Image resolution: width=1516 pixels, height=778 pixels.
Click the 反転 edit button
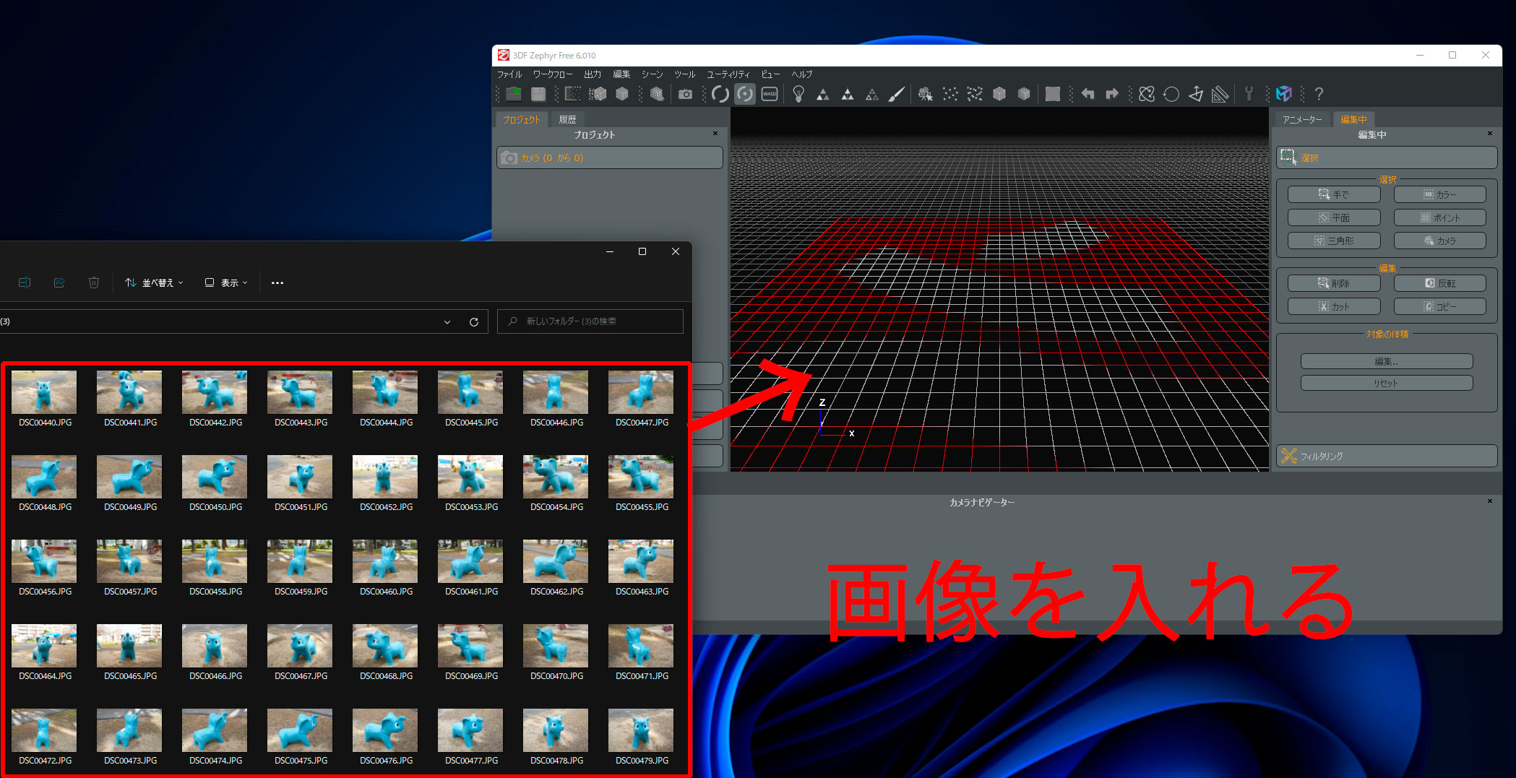pos(1440,283)
